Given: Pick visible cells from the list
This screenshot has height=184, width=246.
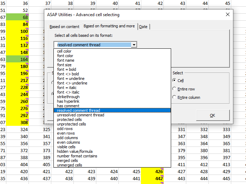Looking at the screenshot, I should coord(112,147).
